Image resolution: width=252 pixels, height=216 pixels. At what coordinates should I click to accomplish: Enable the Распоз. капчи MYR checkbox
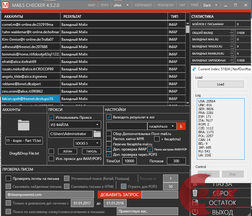[109, 139]
